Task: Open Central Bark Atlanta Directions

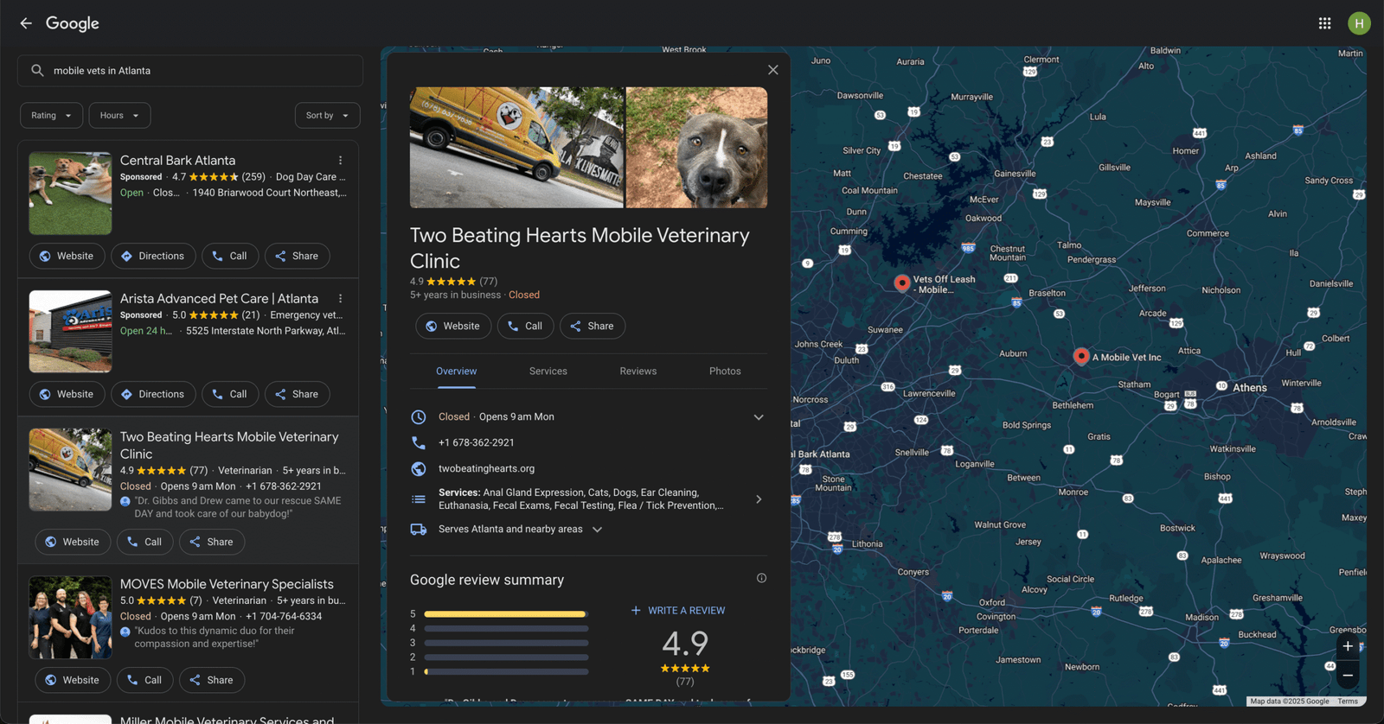Action: [153, 256]
